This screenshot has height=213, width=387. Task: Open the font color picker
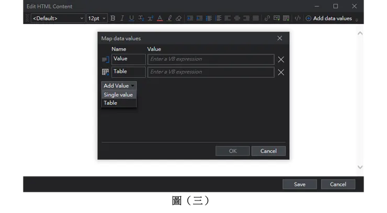tap(160, 18)
